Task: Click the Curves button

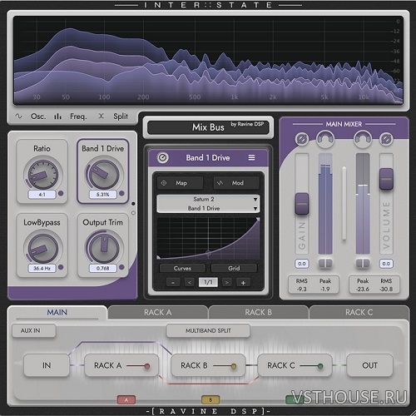Action: coord(182,268)
